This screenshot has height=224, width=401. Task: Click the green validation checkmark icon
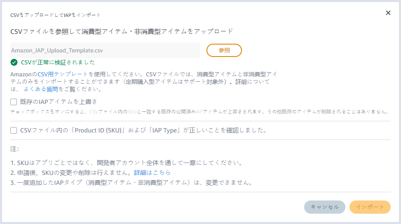click(14, 63)
